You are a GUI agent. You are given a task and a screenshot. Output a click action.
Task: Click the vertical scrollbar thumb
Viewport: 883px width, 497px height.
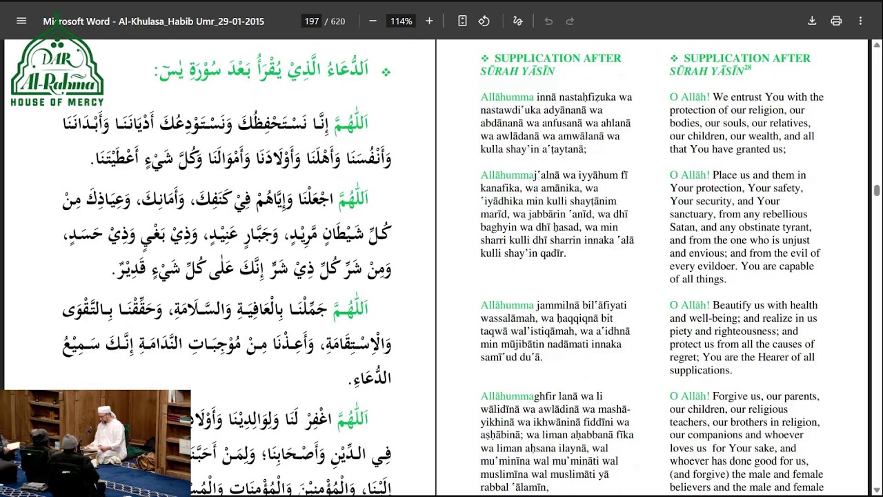point(877,191)
